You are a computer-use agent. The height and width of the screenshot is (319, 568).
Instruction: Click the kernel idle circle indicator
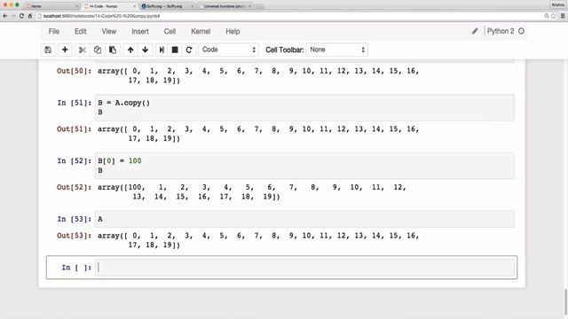521,31
